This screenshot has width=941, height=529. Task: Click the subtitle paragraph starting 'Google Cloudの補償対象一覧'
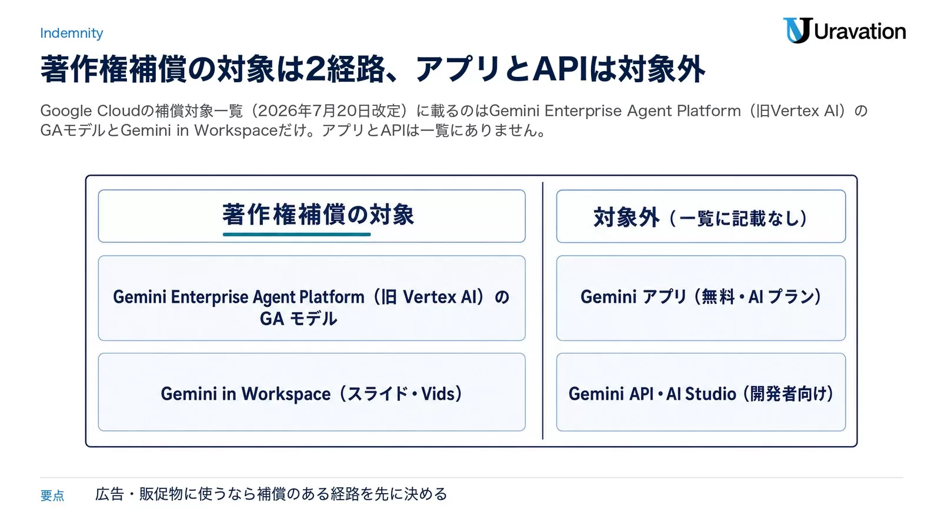453,120
